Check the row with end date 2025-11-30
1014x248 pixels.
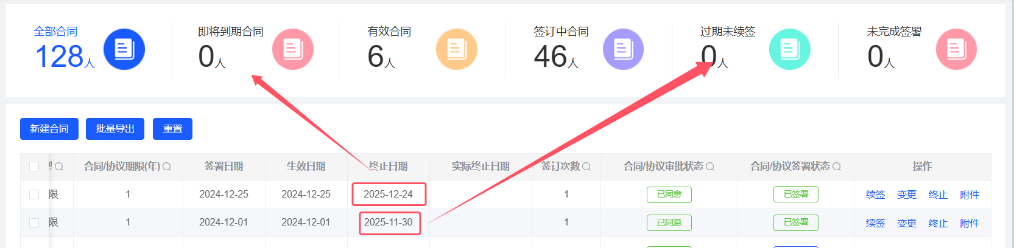pyautogui.click(x=34, y=223)
